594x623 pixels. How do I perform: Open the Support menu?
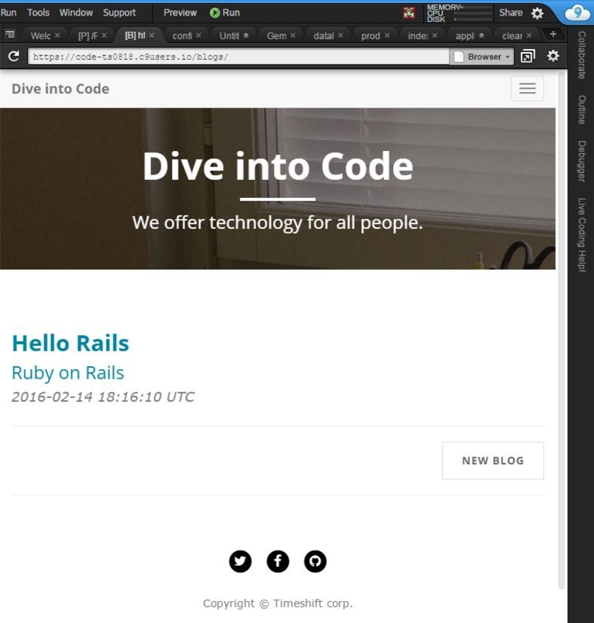click(x=119, y=12)
